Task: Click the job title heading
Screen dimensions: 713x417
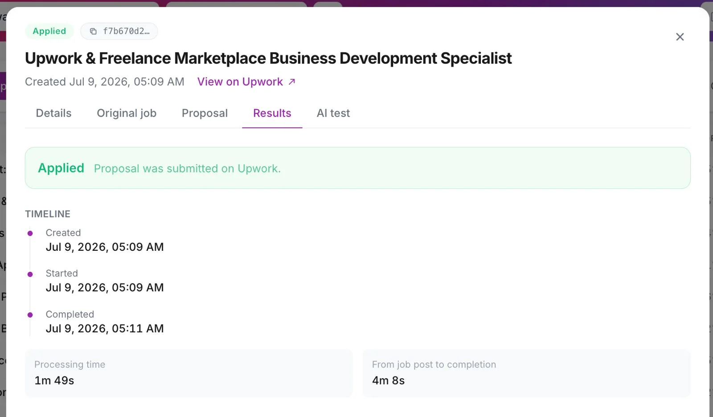Action: coord(268,58)
